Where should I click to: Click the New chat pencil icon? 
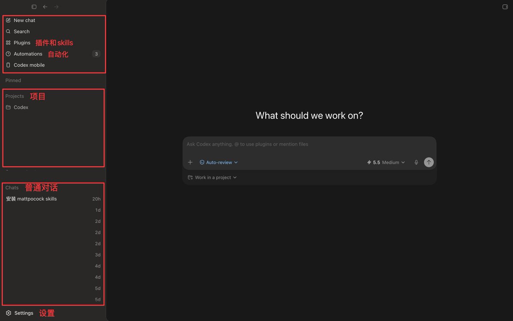[x=8, y=20]
